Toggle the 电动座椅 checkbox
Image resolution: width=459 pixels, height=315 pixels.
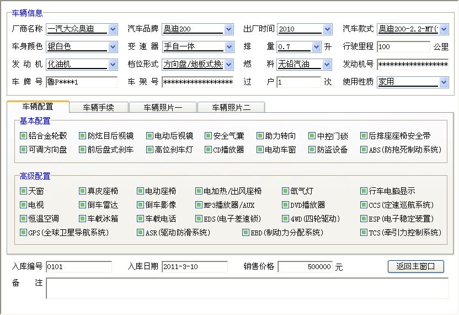click(x=140, y=191)
